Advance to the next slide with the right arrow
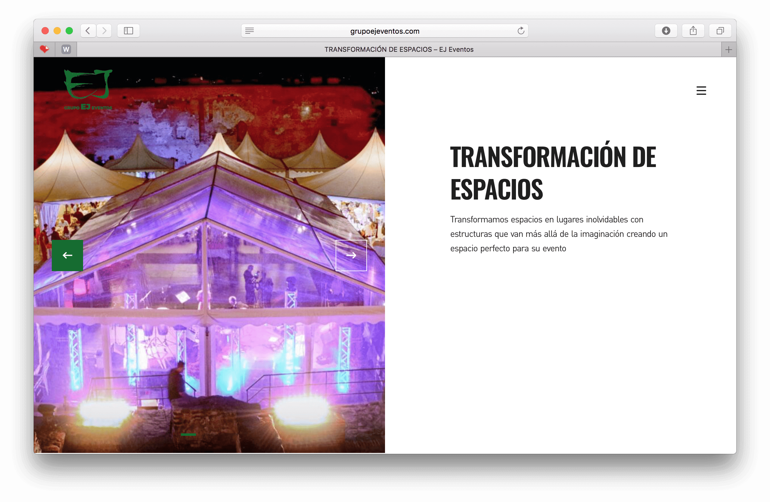The image size is (770, 502). pos(351,255)
